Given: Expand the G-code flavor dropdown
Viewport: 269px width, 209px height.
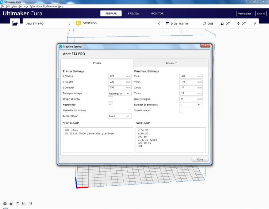Looking at the screenshot, I should tap(120, 116).
